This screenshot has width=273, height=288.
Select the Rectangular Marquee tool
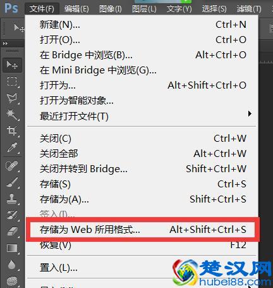pyautogui.click(x=12, y=82)
